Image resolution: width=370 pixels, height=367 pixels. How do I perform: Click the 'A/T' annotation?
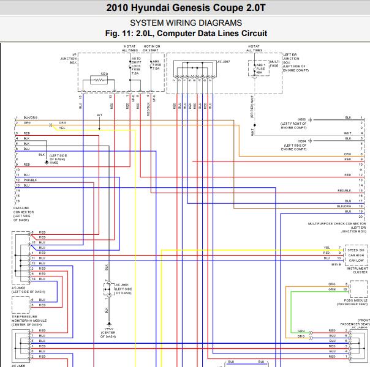(x=100, y=115)
